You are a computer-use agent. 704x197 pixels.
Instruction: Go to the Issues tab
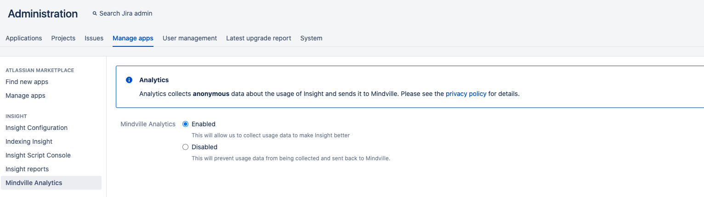(94, 38)
